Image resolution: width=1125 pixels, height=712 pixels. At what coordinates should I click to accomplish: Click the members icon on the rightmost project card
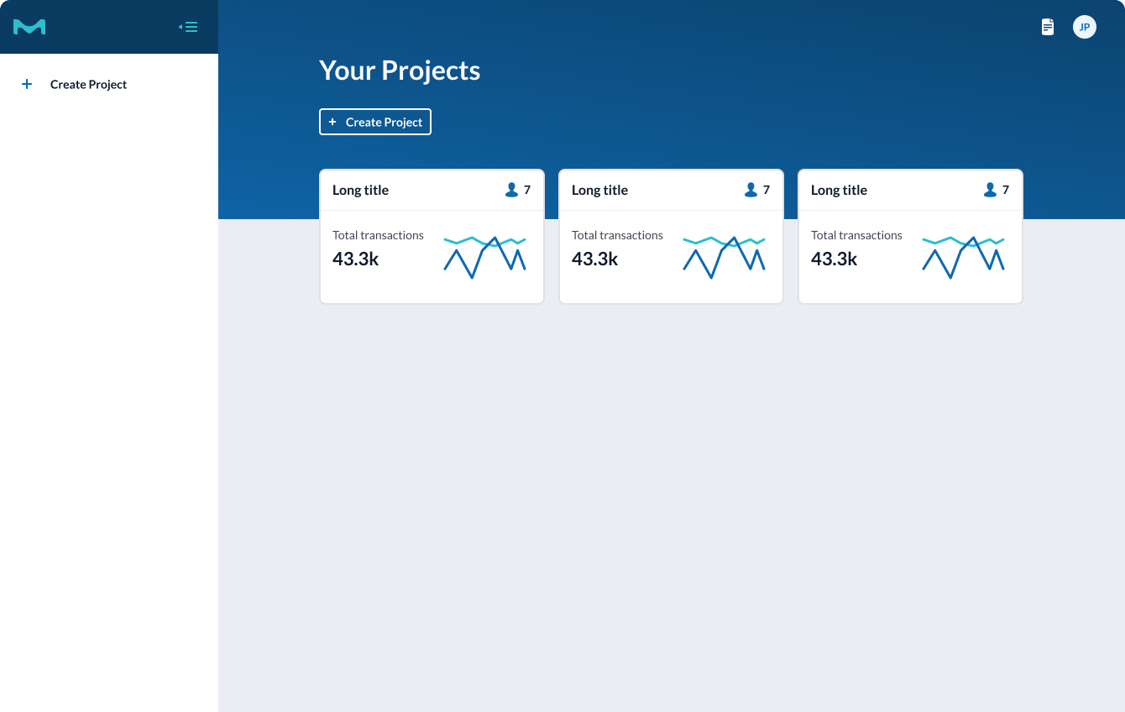(x=990, y=190)
